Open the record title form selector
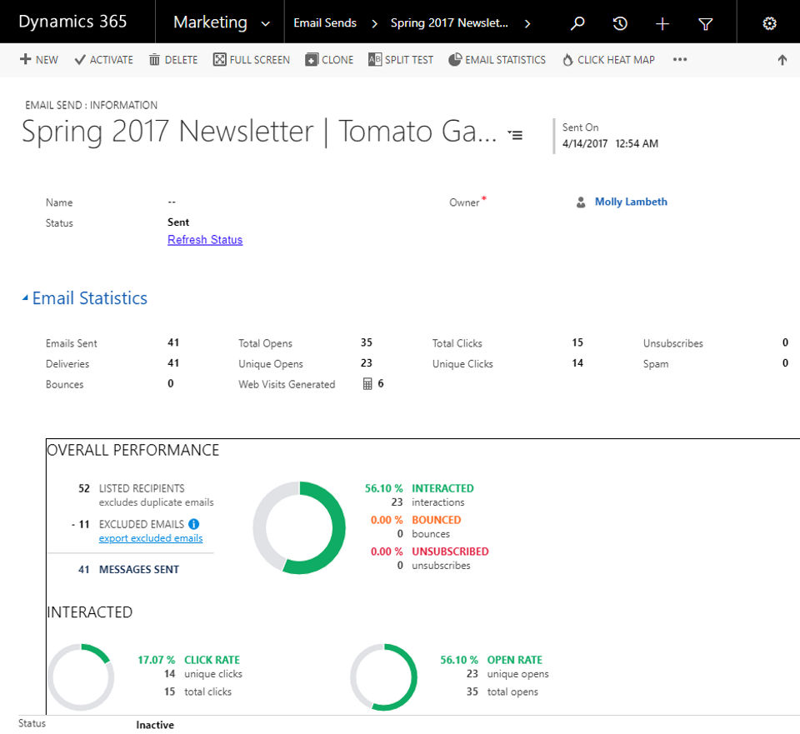Image resolution: width=800 pixels, height=734 pixels. coord(515,135)
